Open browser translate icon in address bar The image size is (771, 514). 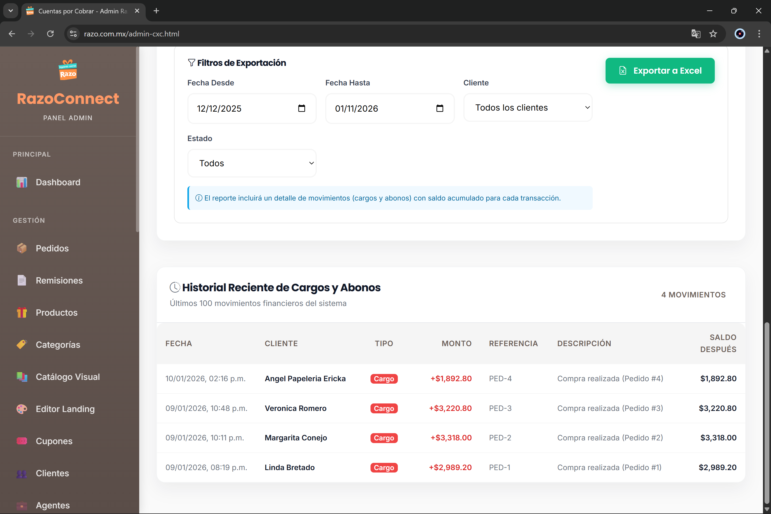(x=696, y=34)
